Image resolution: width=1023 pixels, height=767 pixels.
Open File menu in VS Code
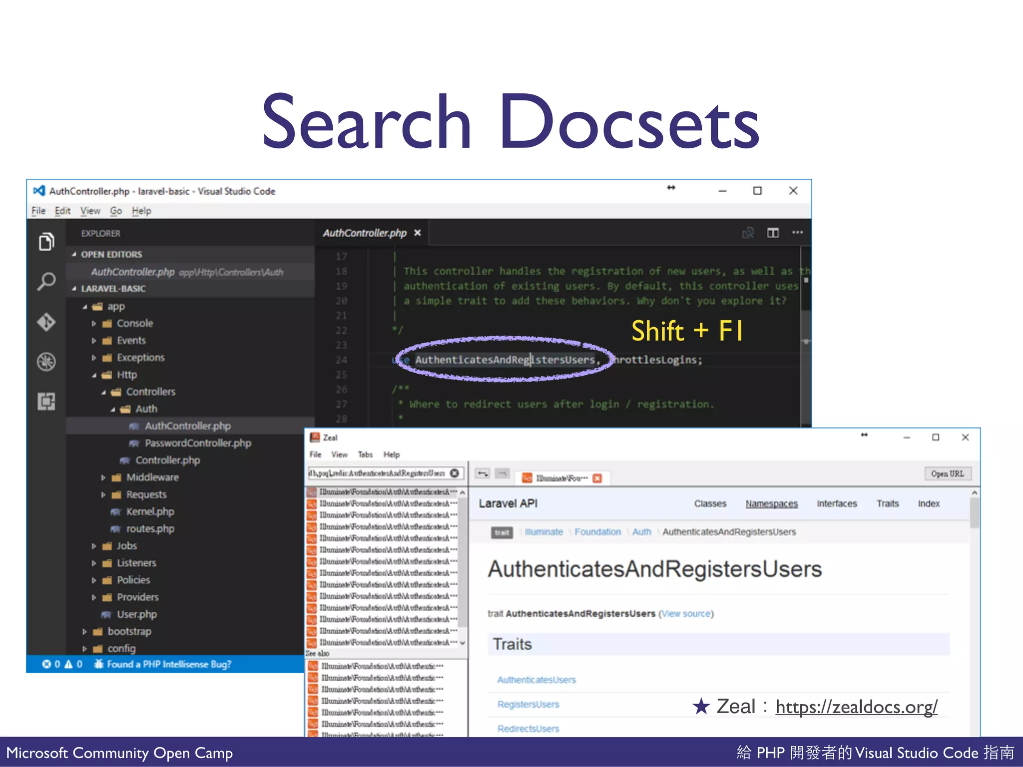click(38, 211)
